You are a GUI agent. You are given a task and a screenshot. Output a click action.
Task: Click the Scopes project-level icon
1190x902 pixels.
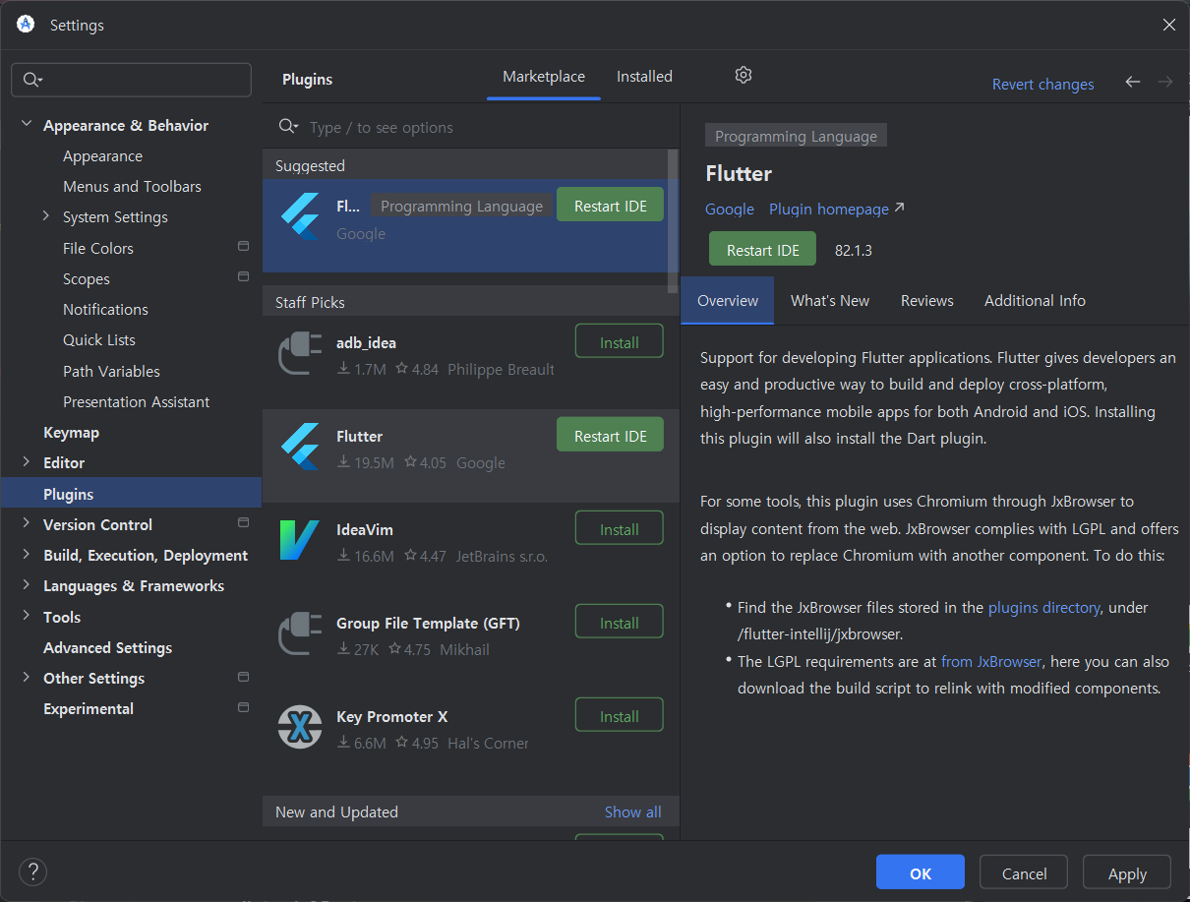244,277
